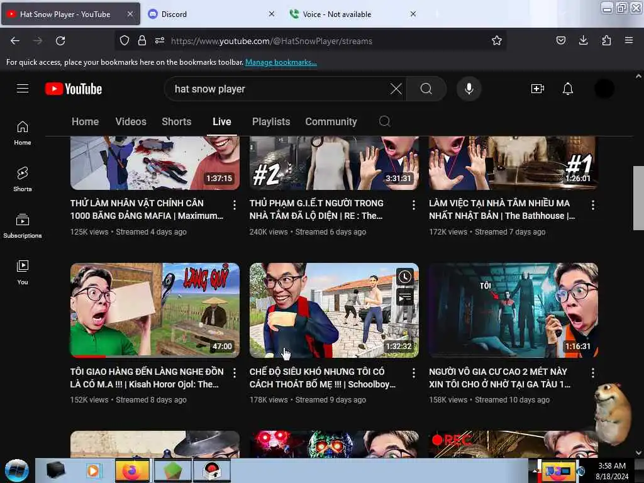Open THỬ LÀM NHÂN VẬT CHÍNH video title
Viewport: 644px width, 483px height.
pyautogui.click(x=147, y=209)
